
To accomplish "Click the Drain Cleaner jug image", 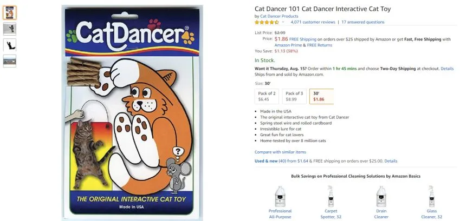I will pos(381,196).
